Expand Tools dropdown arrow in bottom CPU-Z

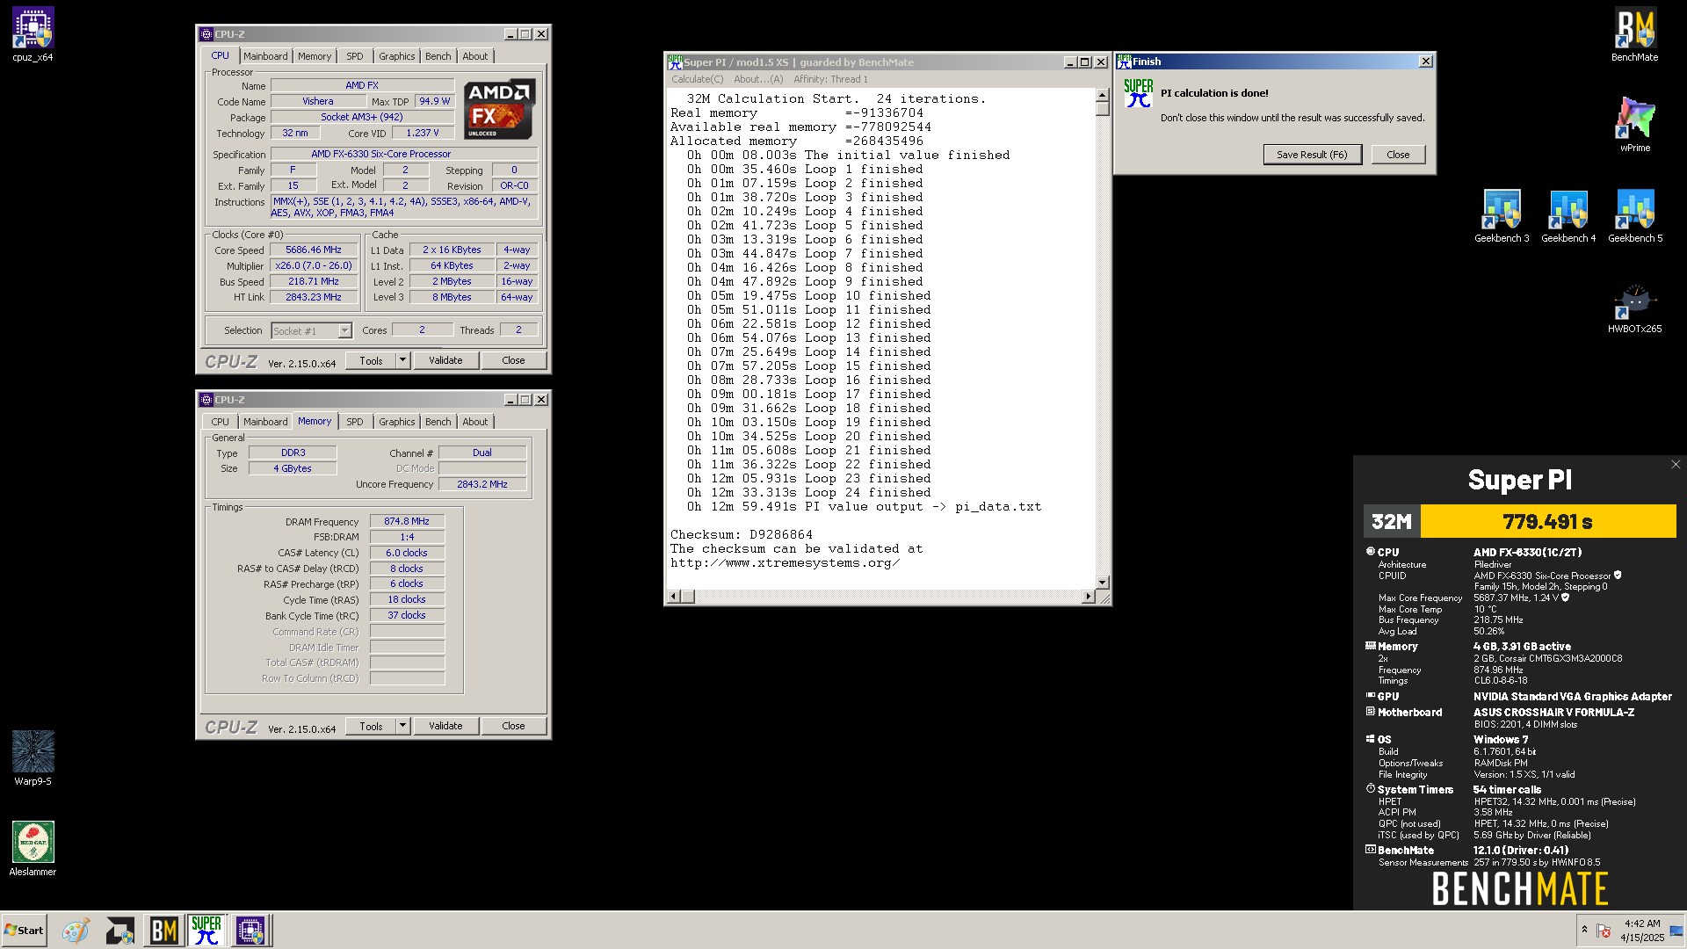click(x=403, y=727)
